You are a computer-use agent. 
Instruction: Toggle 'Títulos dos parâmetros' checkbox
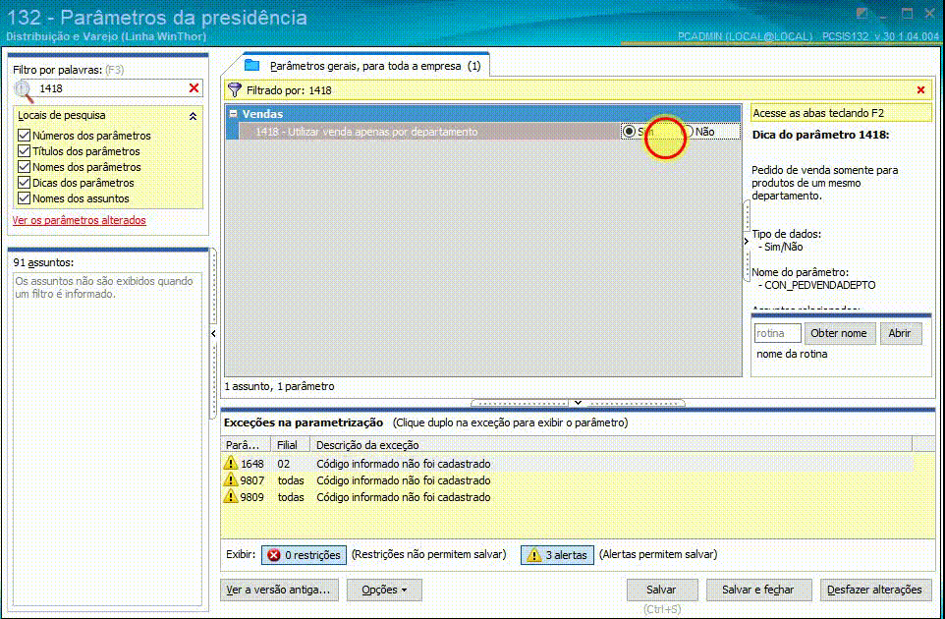click(x=25, y=150)
